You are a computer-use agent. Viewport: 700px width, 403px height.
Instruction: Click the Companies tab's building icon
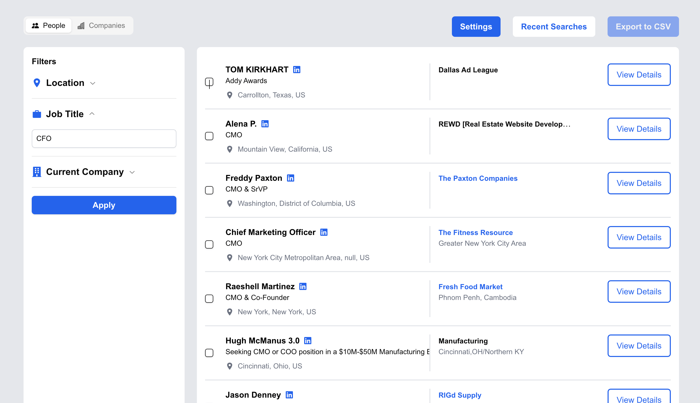(81, 26)
